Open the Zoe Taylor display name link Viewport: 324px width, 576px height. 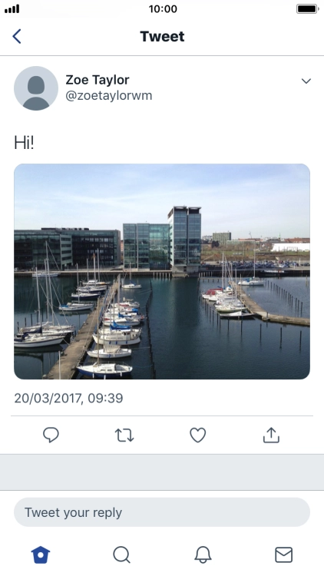click(98, 80)
